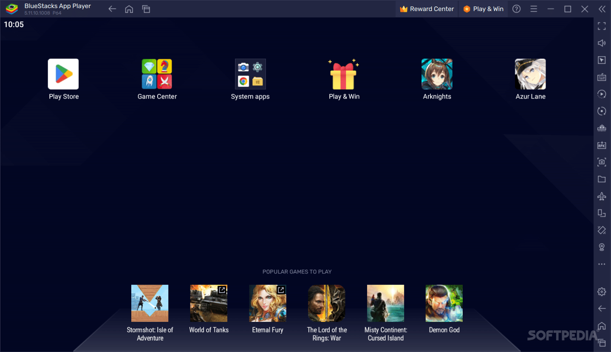Open settings gear in sidebar
The image size is (611, 352).
tap(602, 292)
